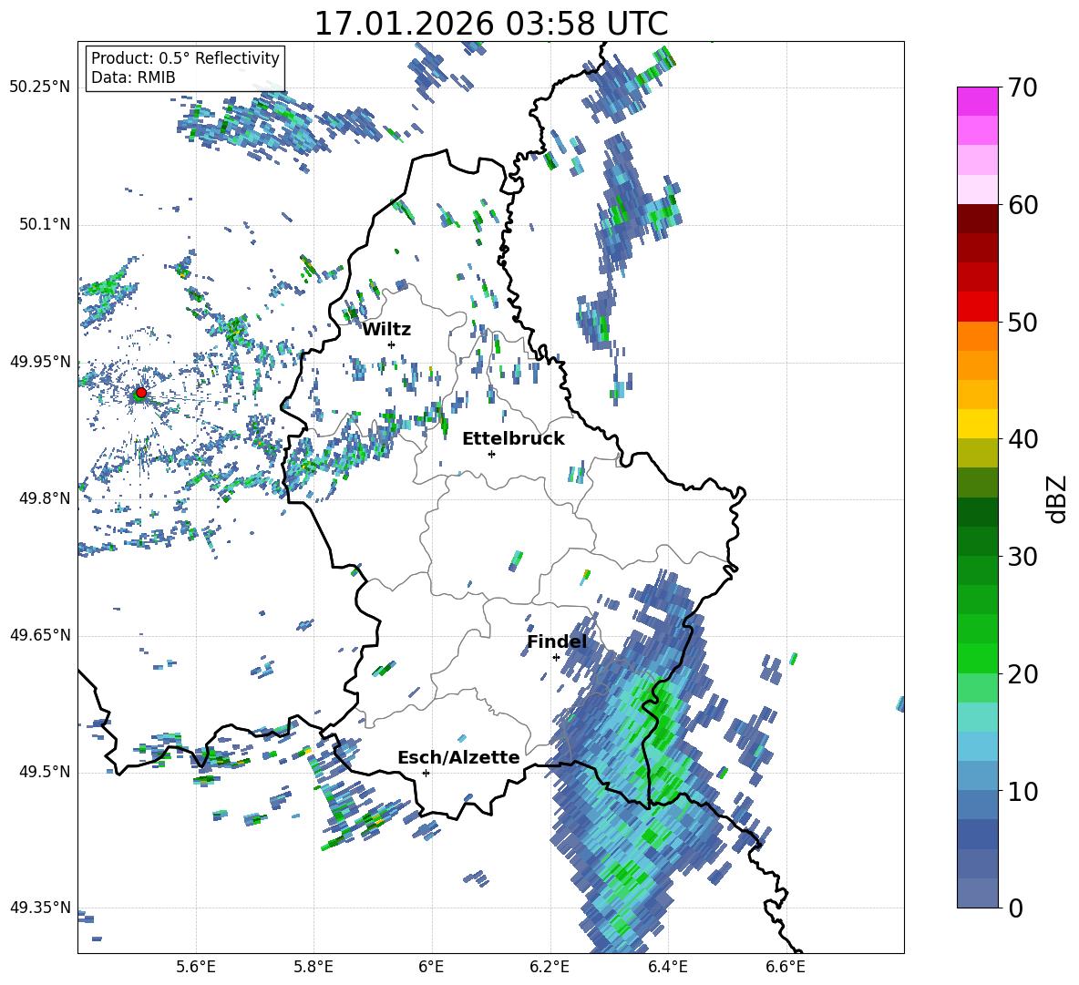Viewport: 1079px width, 985px height.
Task: Click the 40 value on colorbar
Action: pyautogui.click(x=1022, y=439)
